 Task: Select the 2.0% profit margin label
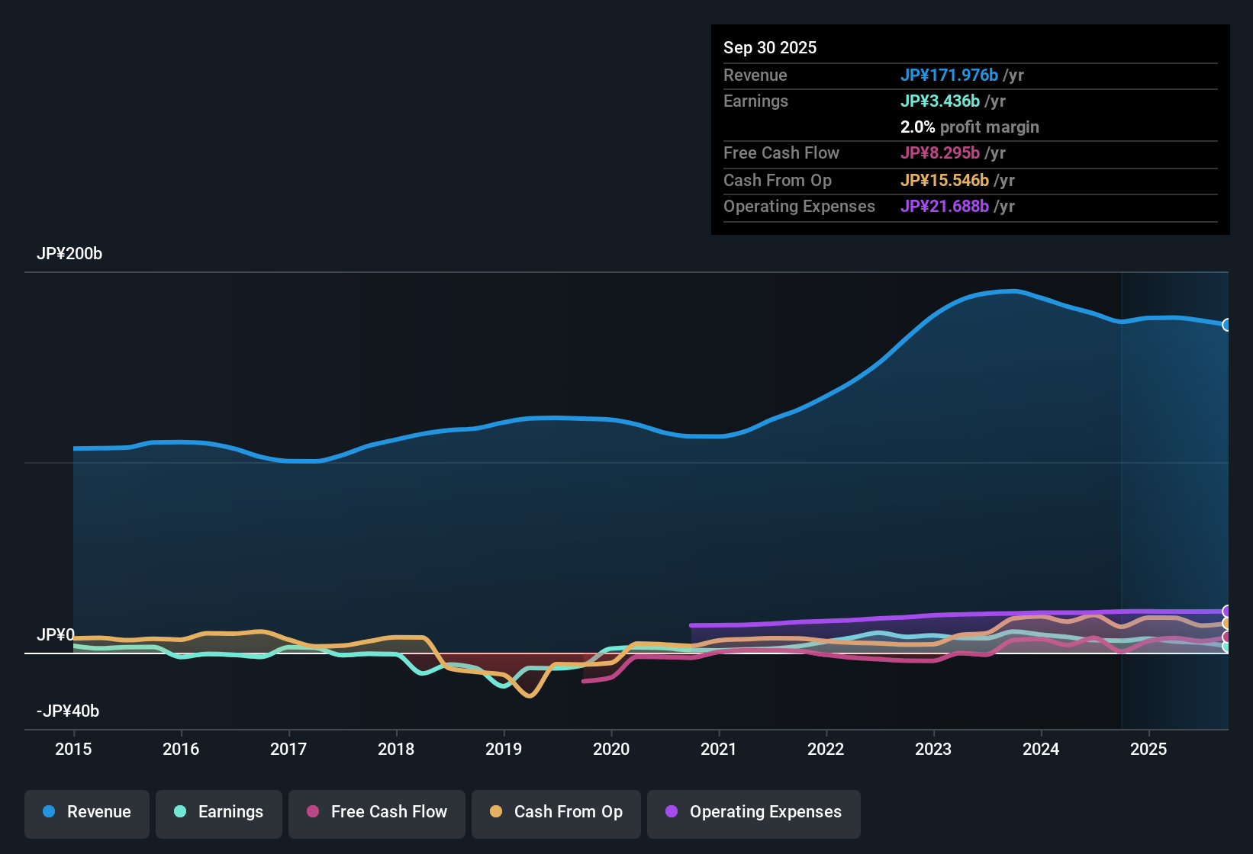click(x=969, y=127)
